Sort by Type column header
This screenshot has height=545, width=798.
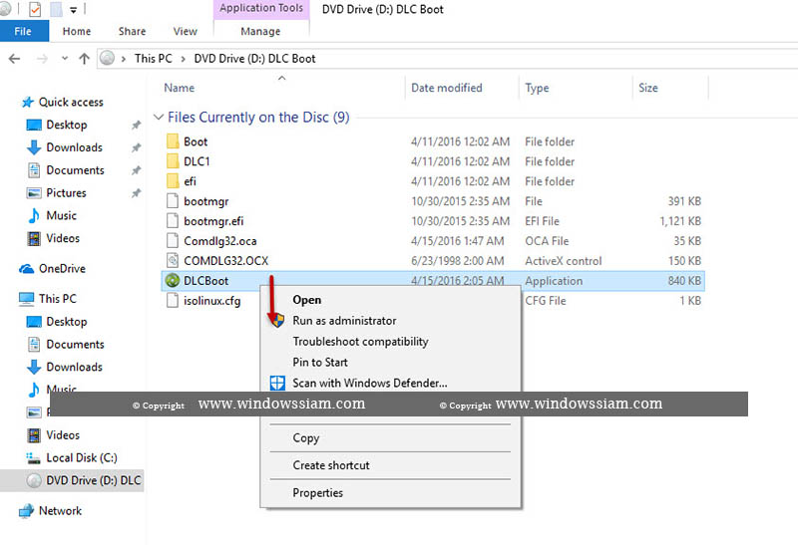tap(537, 88)
